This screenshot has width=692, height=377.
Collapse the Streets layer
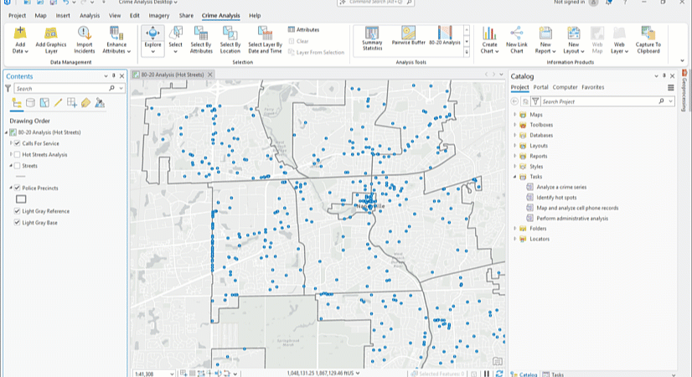click(11, 166)
